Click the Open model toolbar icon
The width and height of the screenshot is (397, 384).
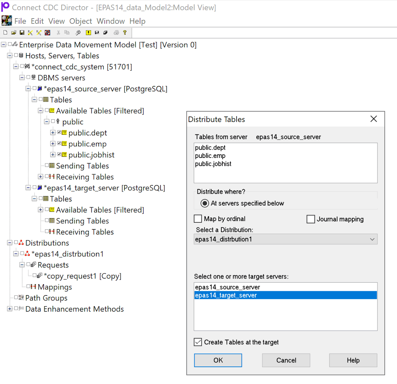point(13,32)
